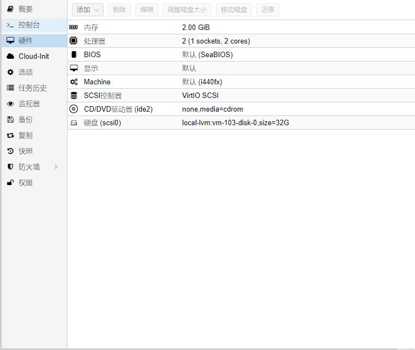Click the 2.00 GiB memory value

pos(196,27)
